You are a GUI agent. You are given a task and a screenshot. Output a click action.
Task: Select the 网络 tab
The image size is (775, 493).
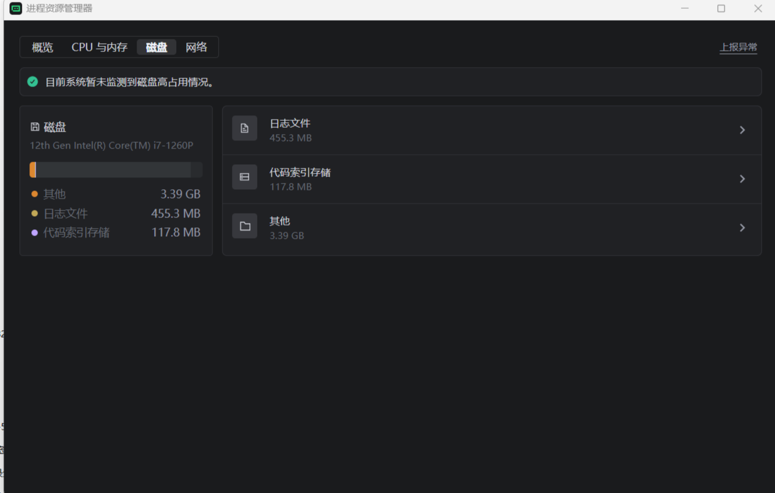click(196, 48)
